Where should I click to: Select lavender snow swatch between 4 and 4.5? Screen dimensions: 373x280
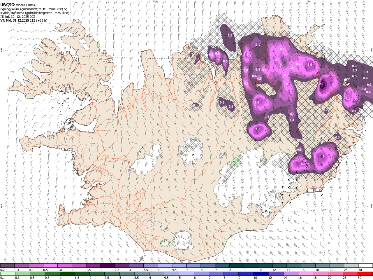(x=165, y=265)
